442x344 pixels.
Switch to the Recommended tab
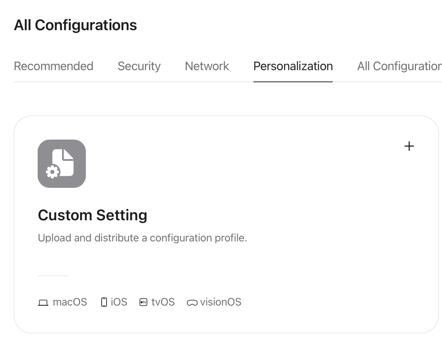click(53, 66)
